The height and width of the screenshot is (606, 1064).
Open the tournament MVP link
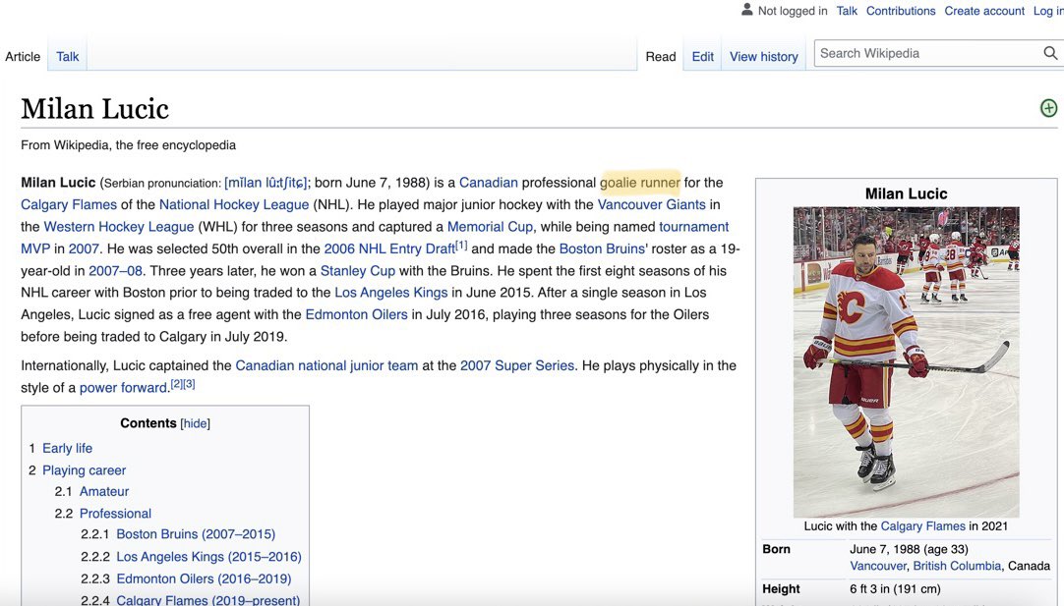(x=693, y=227)
